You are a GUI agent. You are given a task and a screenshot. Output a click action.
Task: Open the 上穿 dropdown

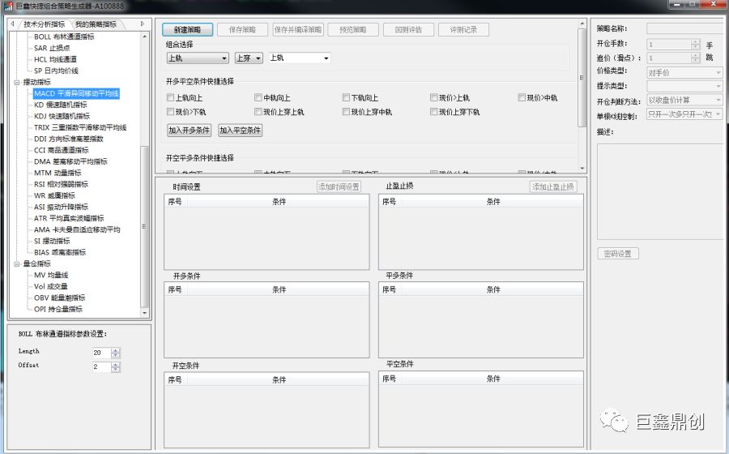(249, 58)
